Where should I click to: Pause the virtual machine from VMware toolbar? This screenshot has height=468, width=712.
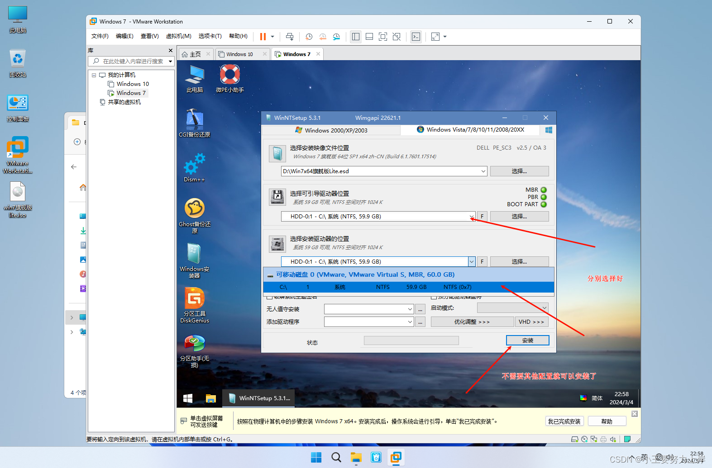(x=263, y=37)
